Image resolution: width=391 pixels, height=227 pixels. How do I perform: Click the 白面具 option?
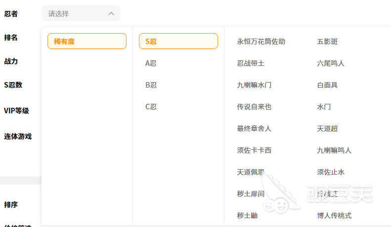tap(327, 85)
